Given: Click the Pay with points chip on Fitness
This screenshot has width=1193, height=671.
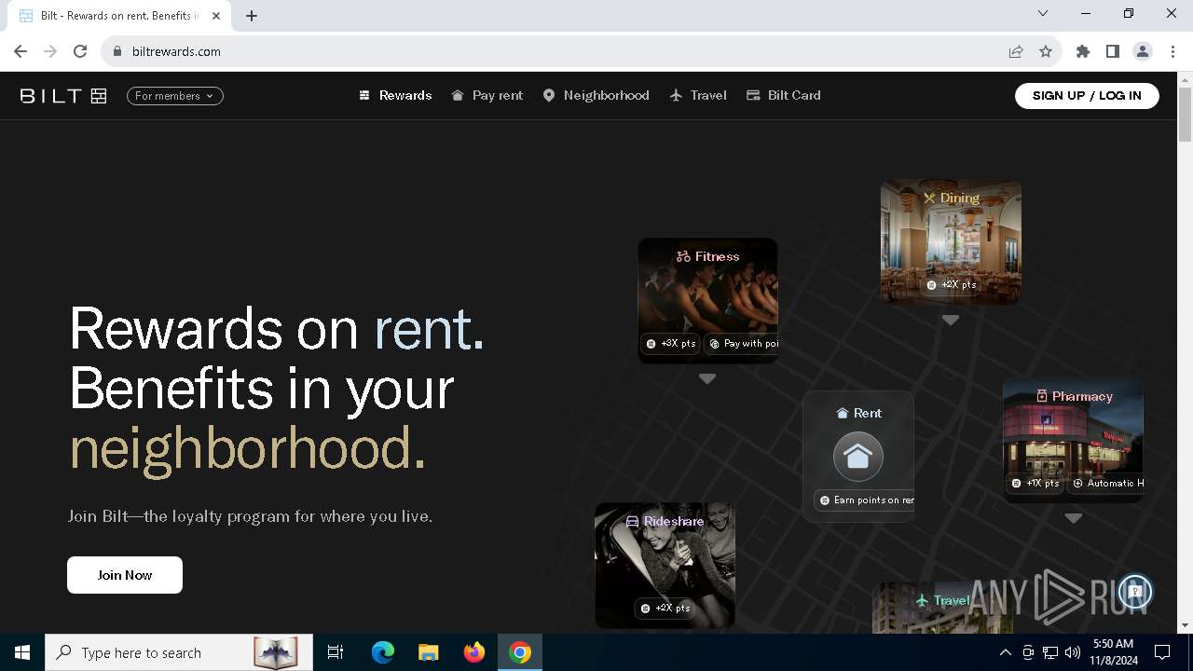Looking at the screenshot, I should [x=742, y=344].
